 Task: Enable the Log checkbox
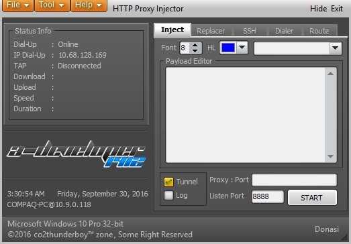pyautogui.click(x=168, y=195)
